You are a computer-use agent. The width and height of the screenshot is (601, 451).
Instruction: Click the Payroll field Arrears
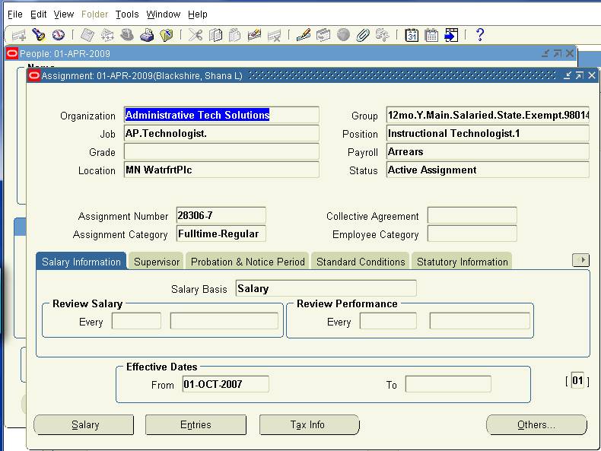[x=488, y=152]
